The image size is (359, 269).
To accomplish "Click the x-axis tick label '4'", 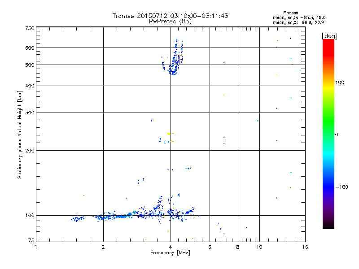I will pyautogui.click(x=171, y=247).
